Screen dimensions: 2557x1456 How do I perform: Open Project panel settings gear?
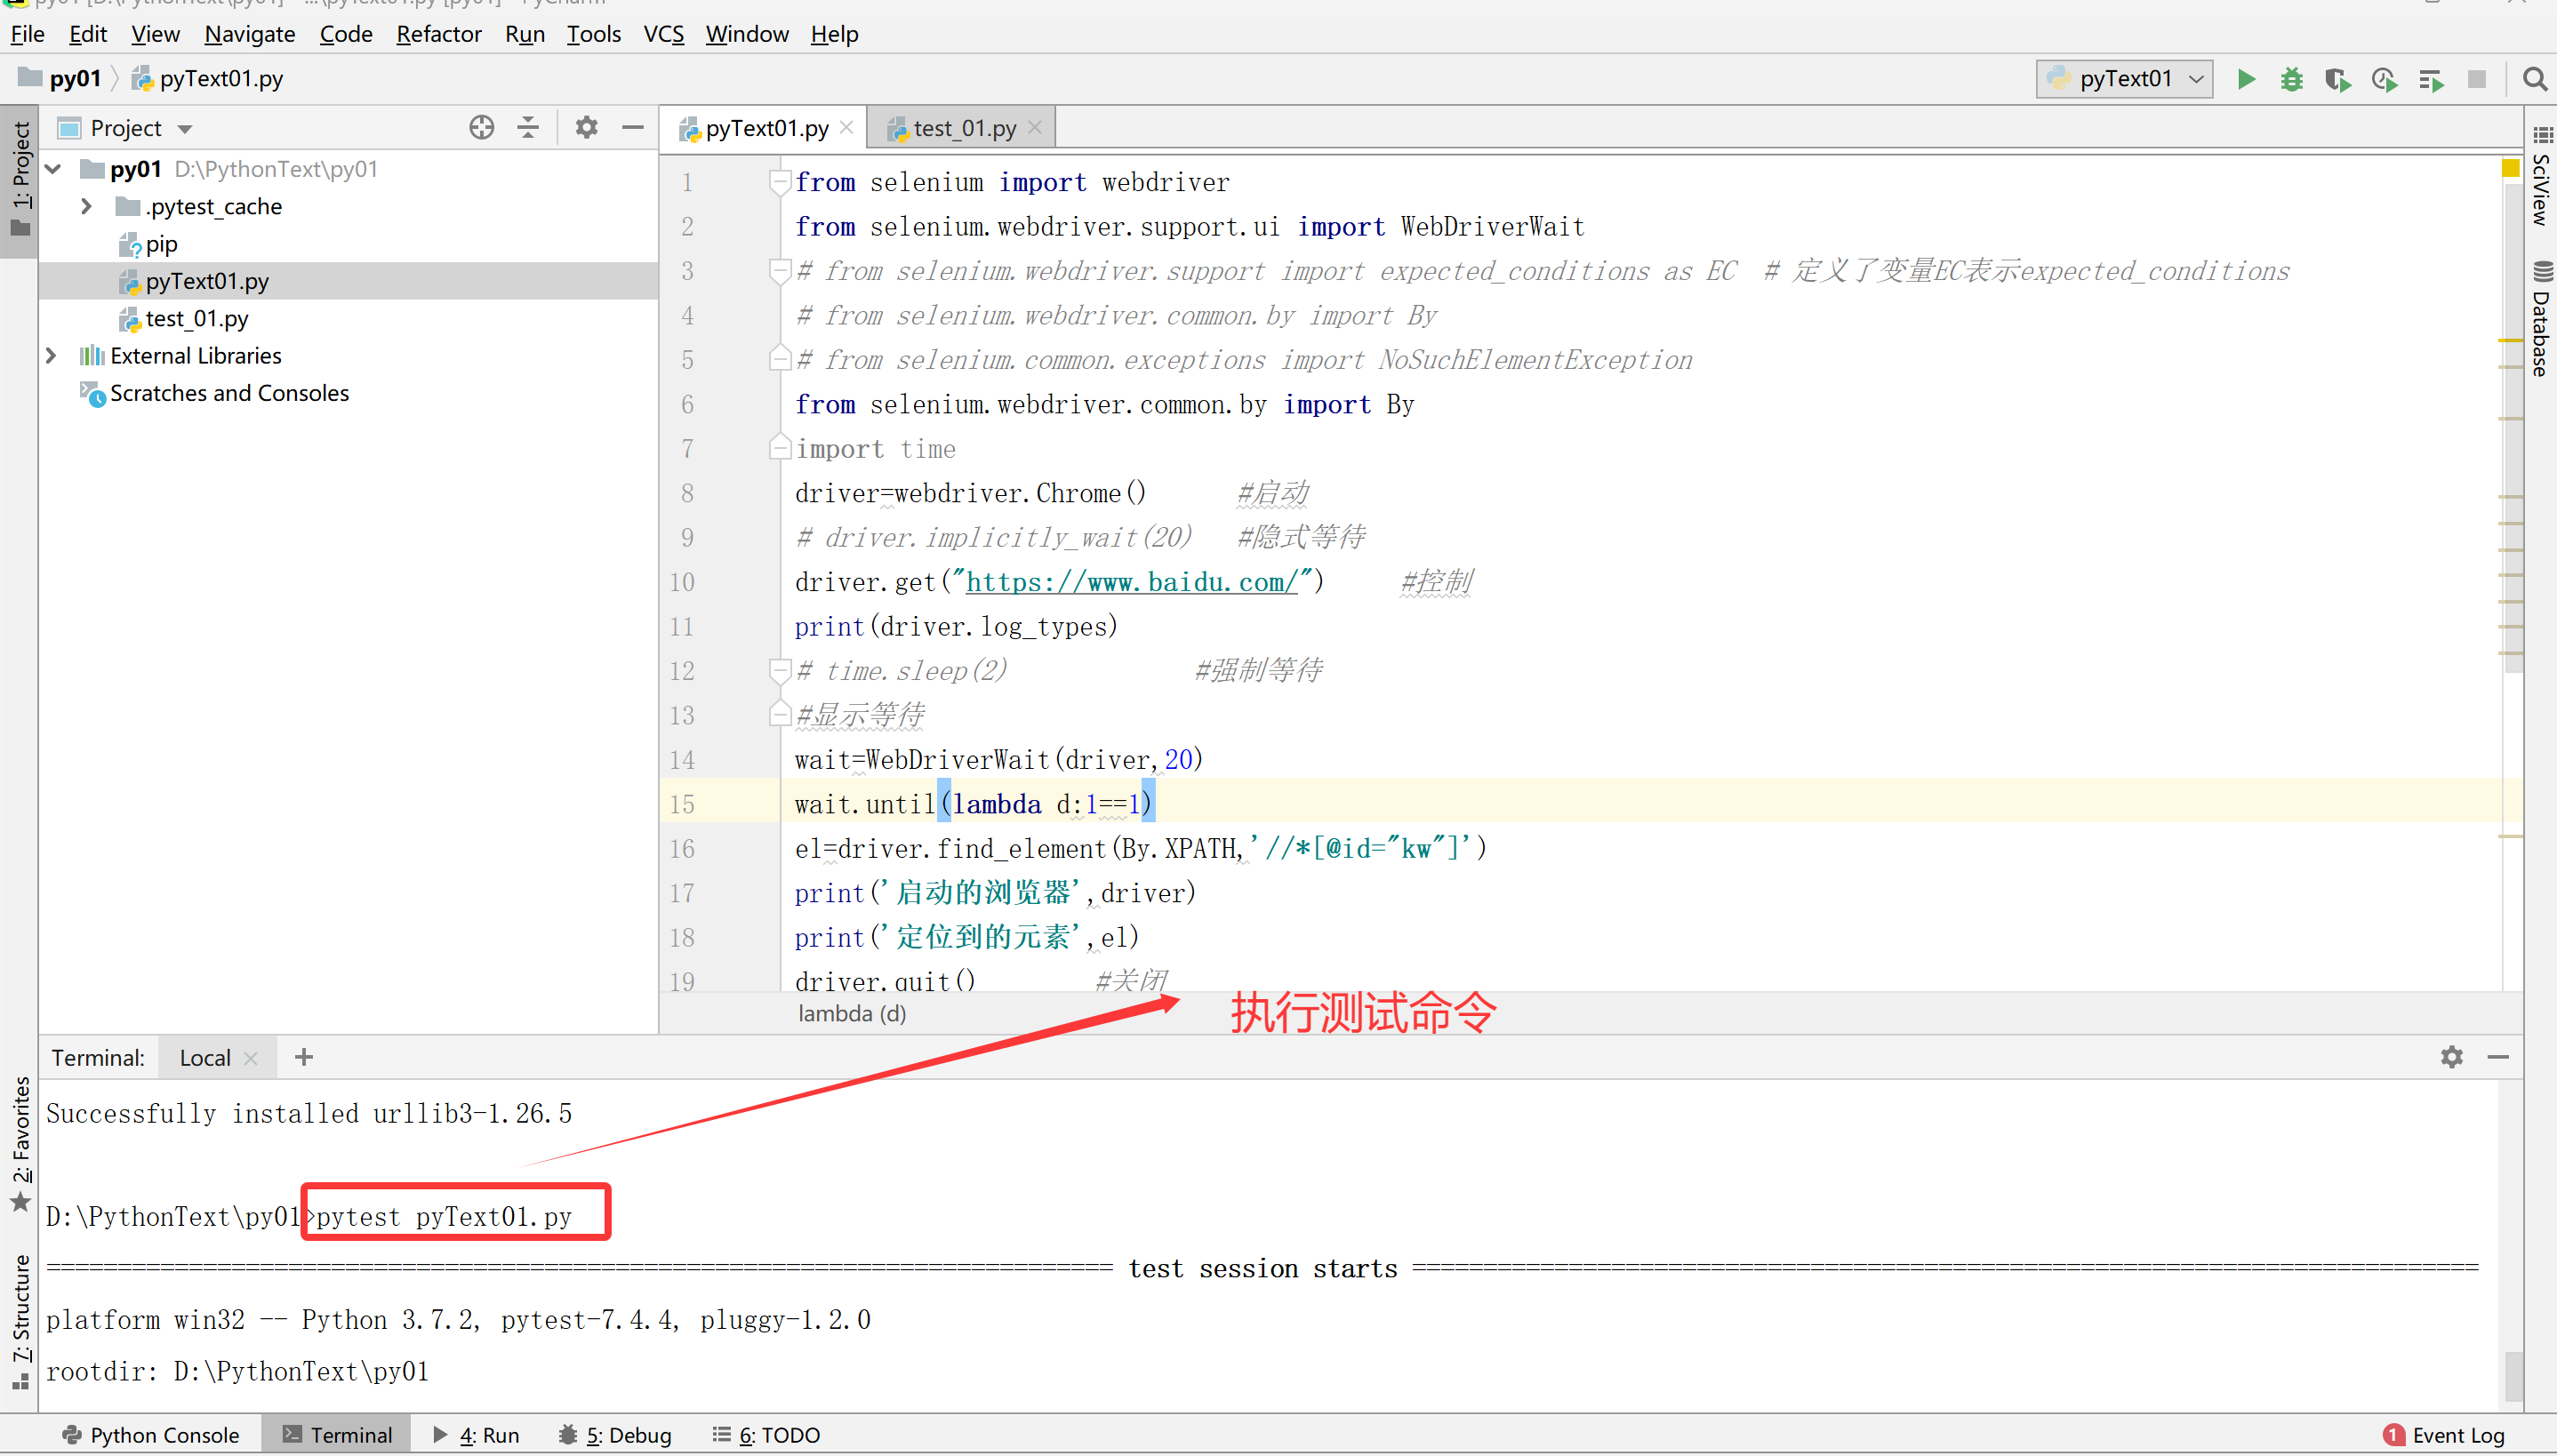coord(587,127)
